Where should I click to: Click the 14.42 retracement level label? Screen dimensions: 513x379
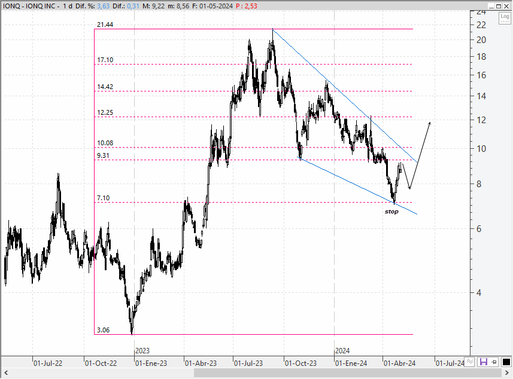click(105, 87)
